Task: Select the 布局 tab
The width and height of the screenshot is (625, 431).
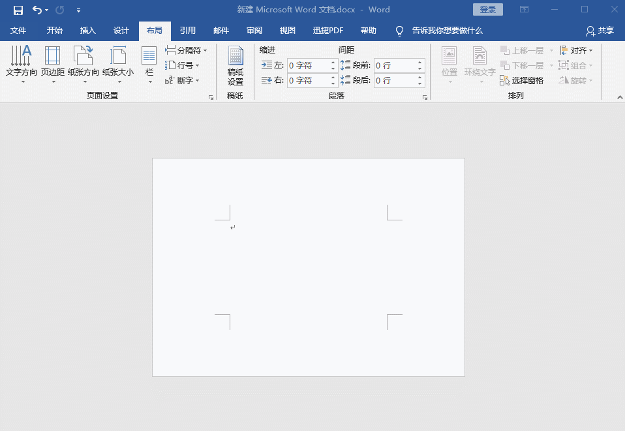Action: click(155, 31)
